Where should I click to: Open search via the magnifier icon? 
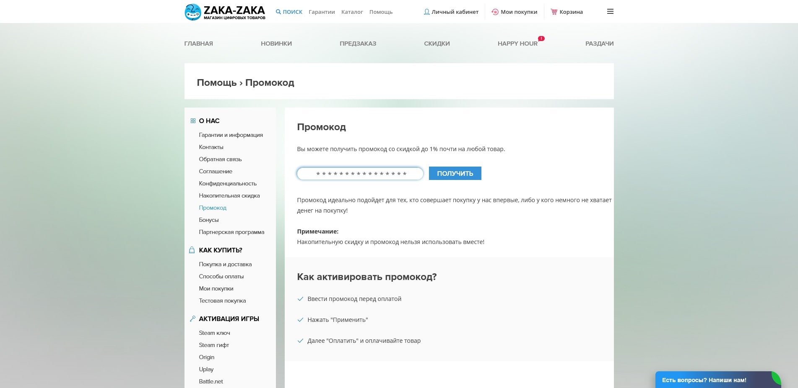(x=278, y=12)
